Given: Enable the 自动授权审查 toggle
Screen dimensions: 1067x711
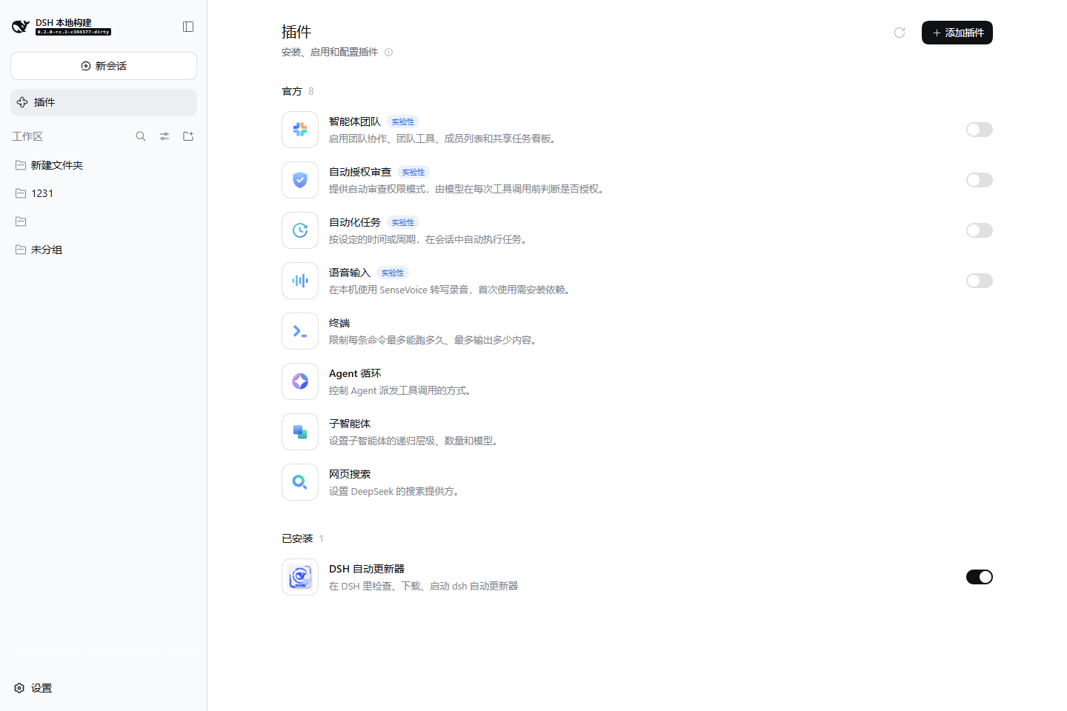Looking at the screenshot, I should 979,180.
